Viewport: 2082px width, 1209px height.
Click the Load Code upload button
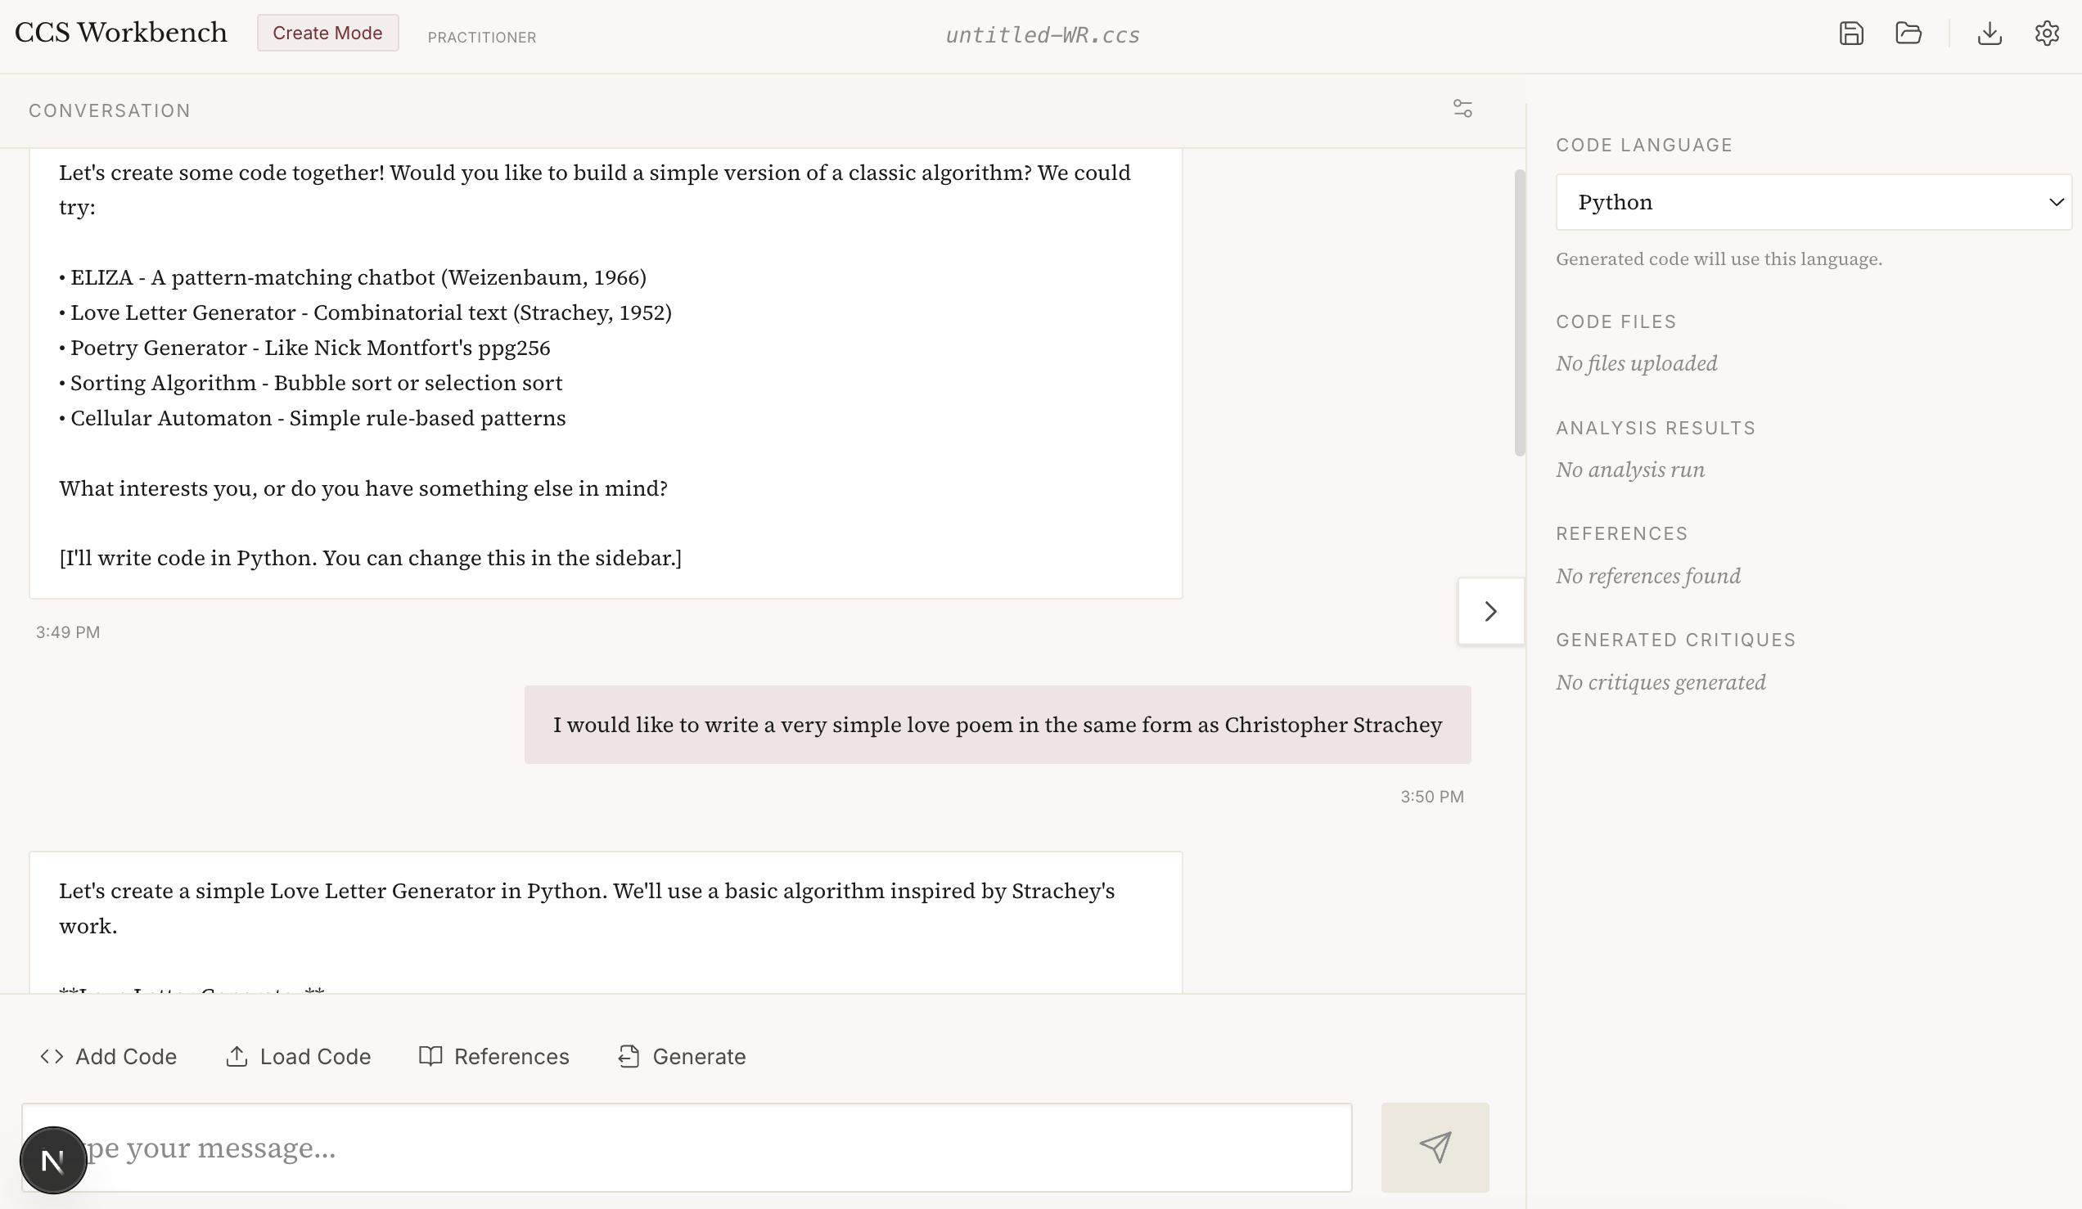coord(298,1056)
